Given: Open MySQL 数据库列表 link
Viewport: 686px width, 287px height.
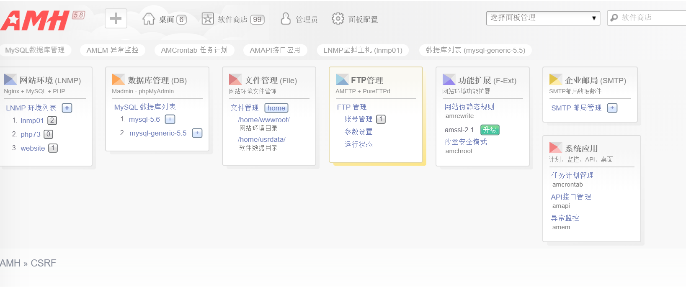Looking at the screenshot, I should (145, 107).
